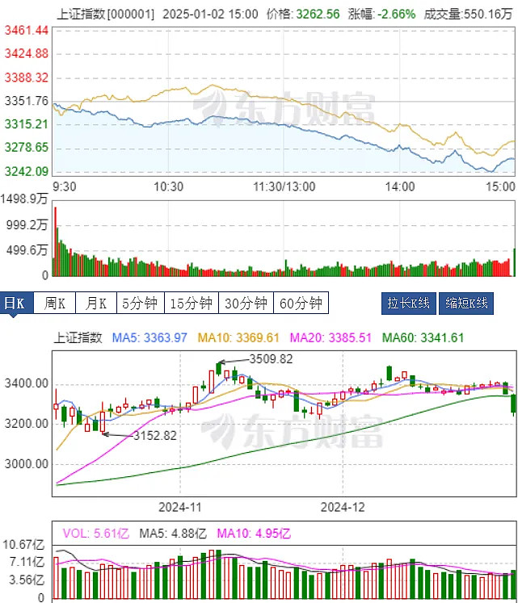Show the 5分钟 interval chart
The height and width of the screenshot is (603, 518).
click(140, 304)
